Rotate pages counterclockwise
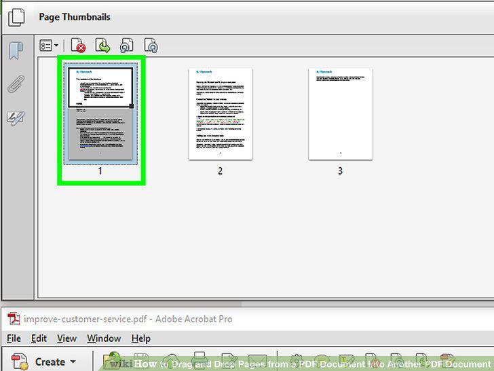 (x=127, y=45)
